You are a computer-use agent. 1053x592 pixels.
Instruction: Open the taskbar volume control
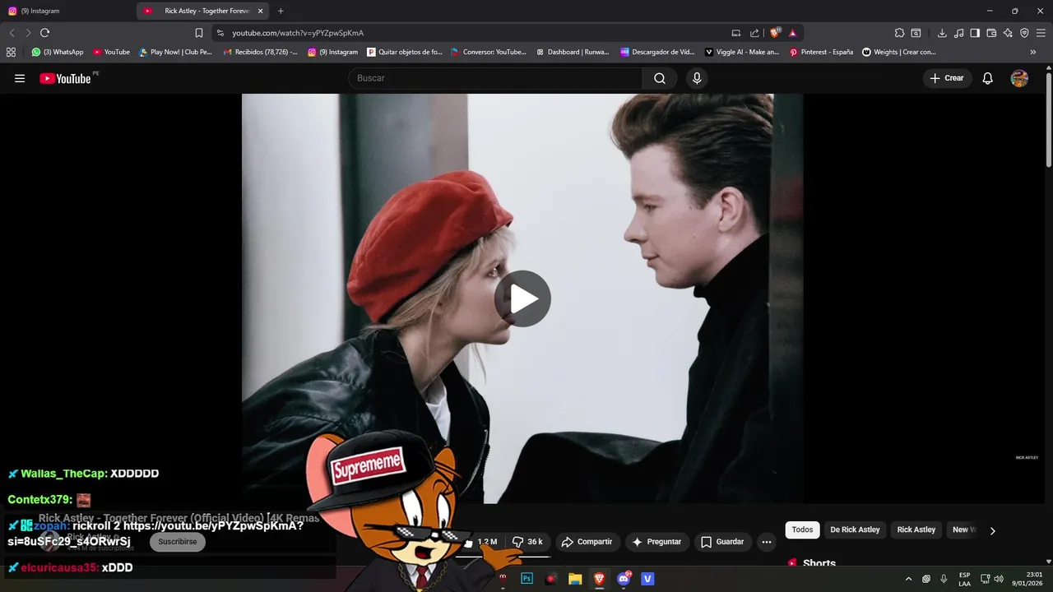tap(999, 579)
